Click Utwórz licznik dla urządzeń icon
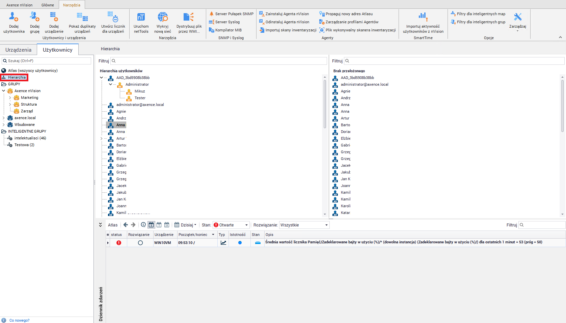Viewport: 566px width, 323px height. pyautogui.click(x=113, y=17)
